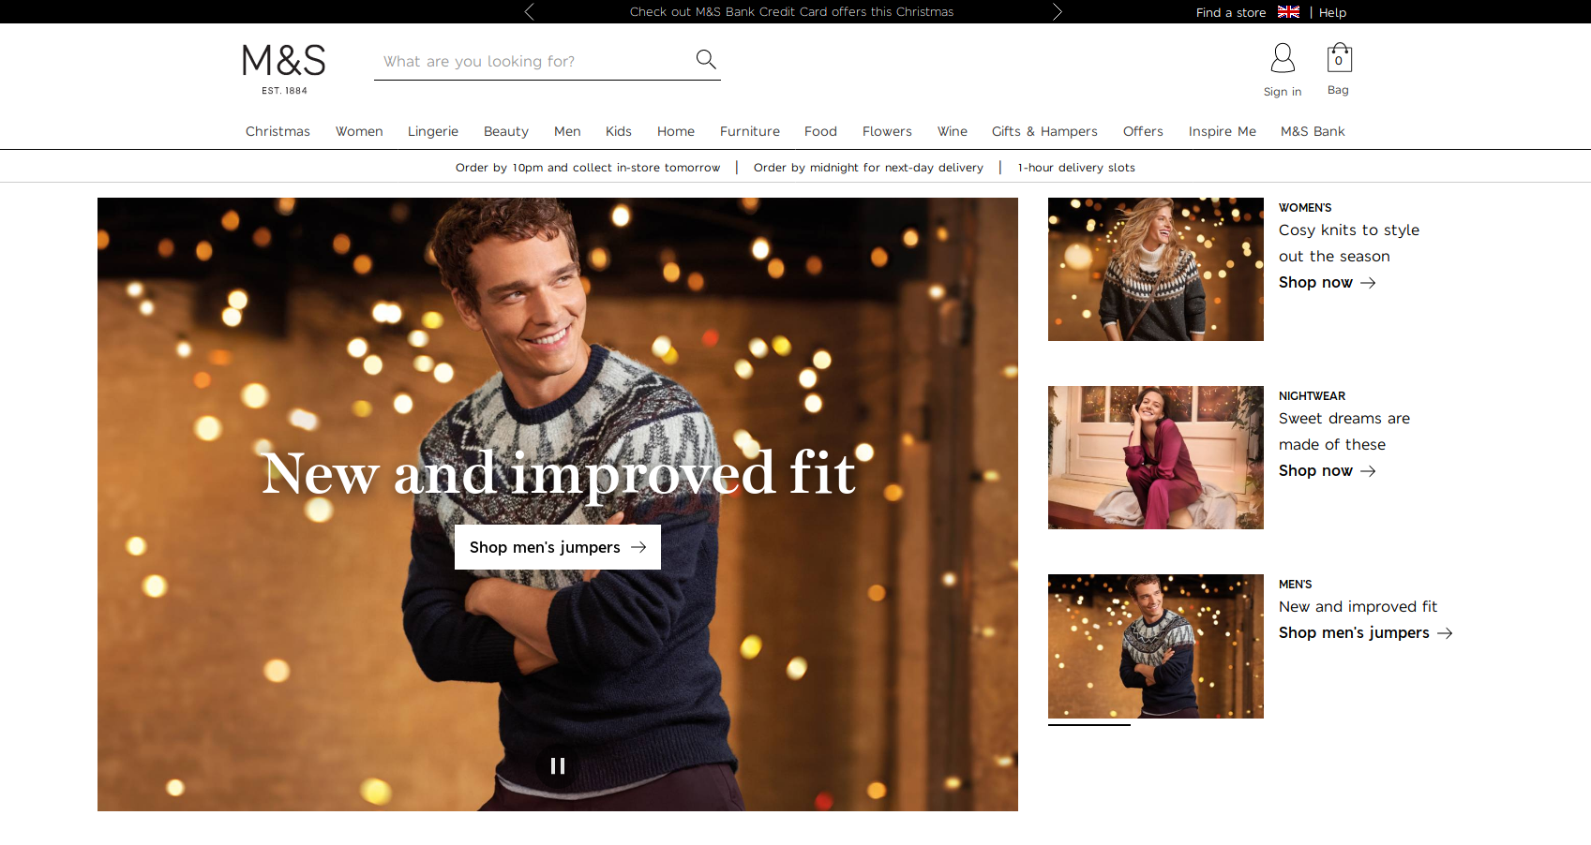Open the search by clicking the magnifier icon
Screen dimensions: 1591x845
(705, 58)
